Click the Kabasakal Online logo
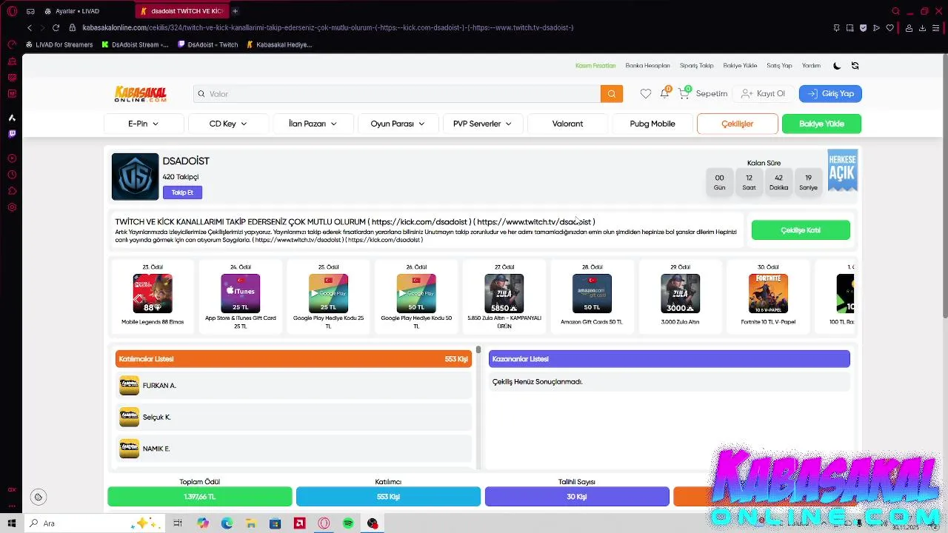The width and height of the screenshot is (948, 533). point(141,94)
